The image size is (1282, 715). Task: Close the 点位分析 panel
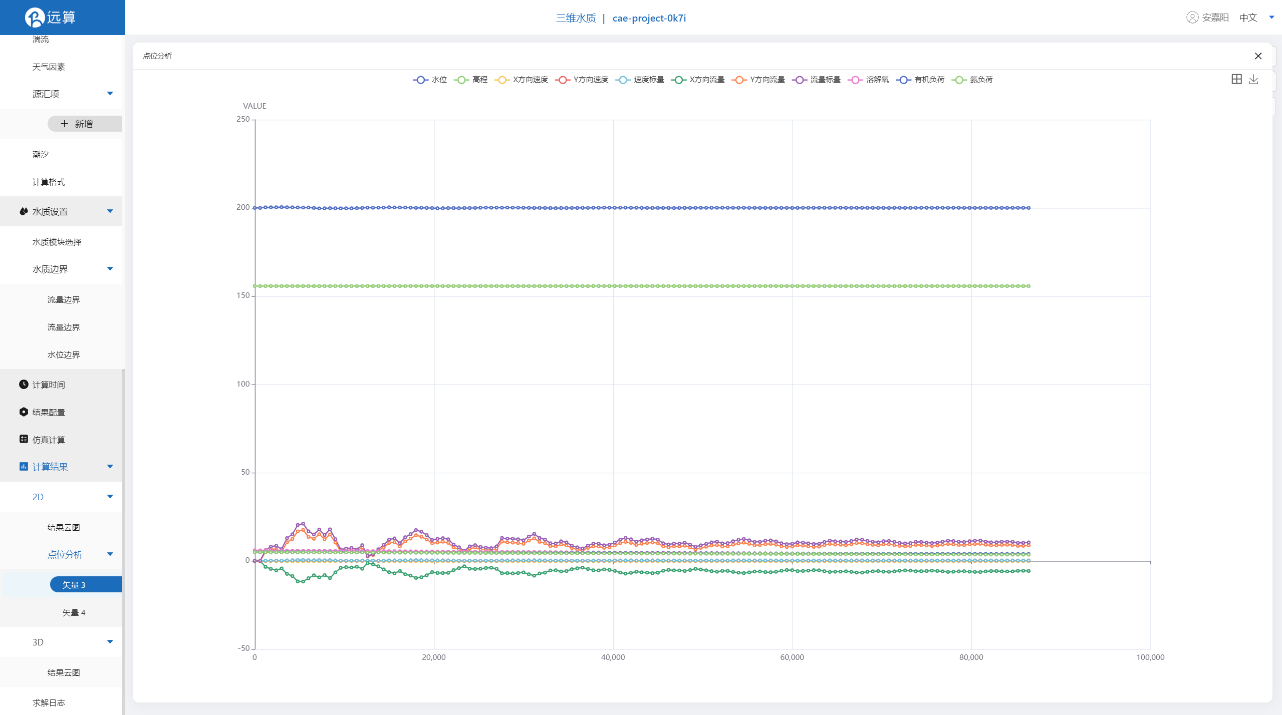[1258, 56]
